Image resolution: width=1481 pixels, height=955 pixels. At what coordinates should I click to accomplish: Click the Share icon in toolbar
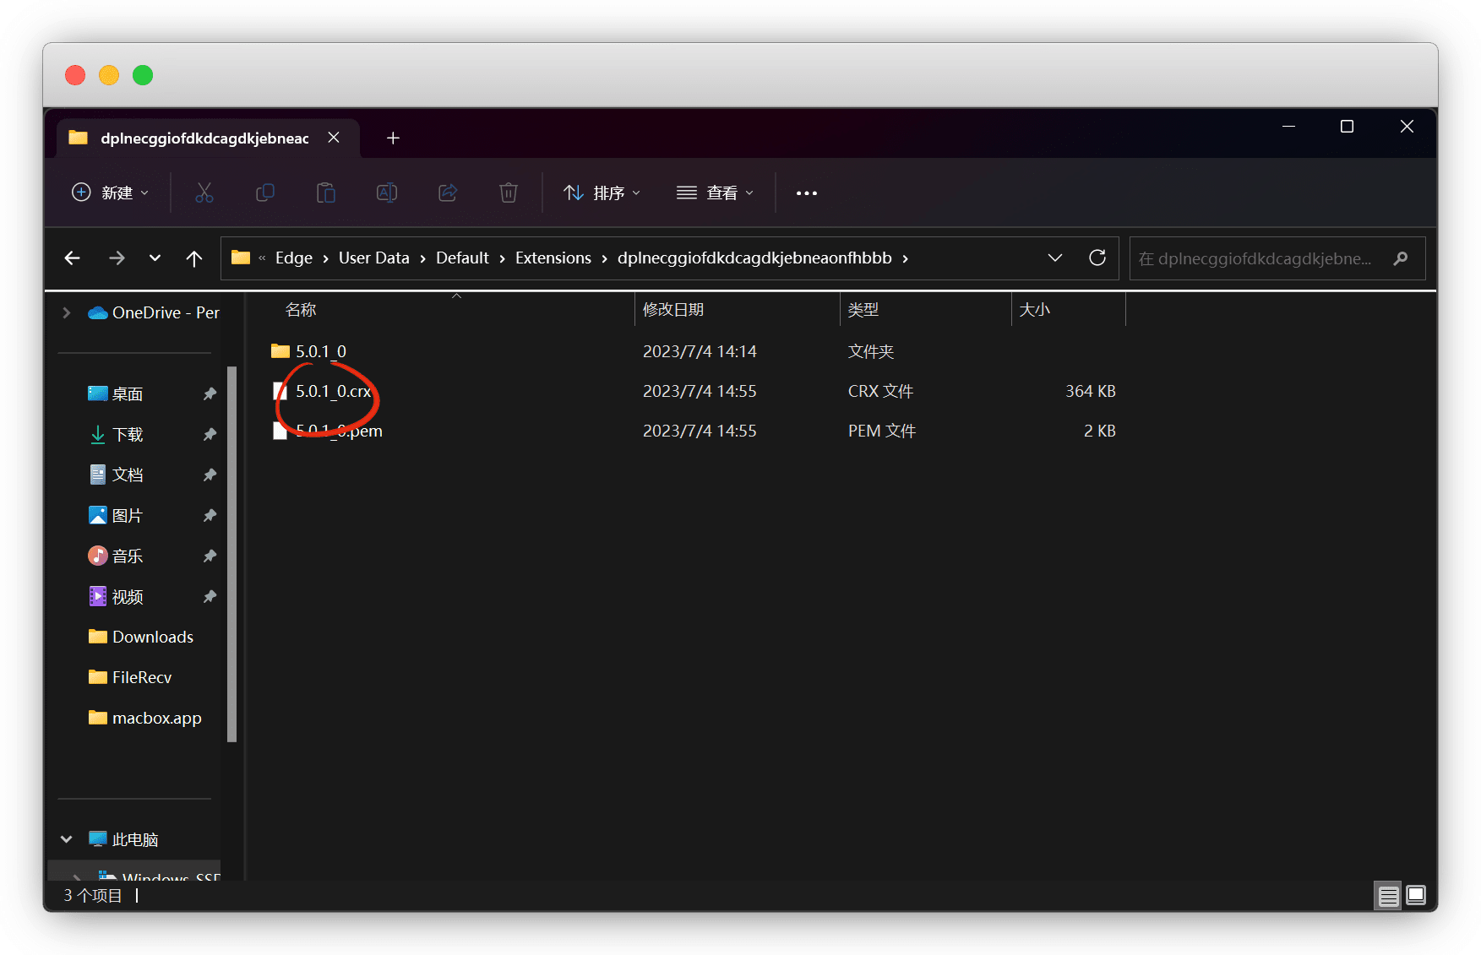[448, 193]
